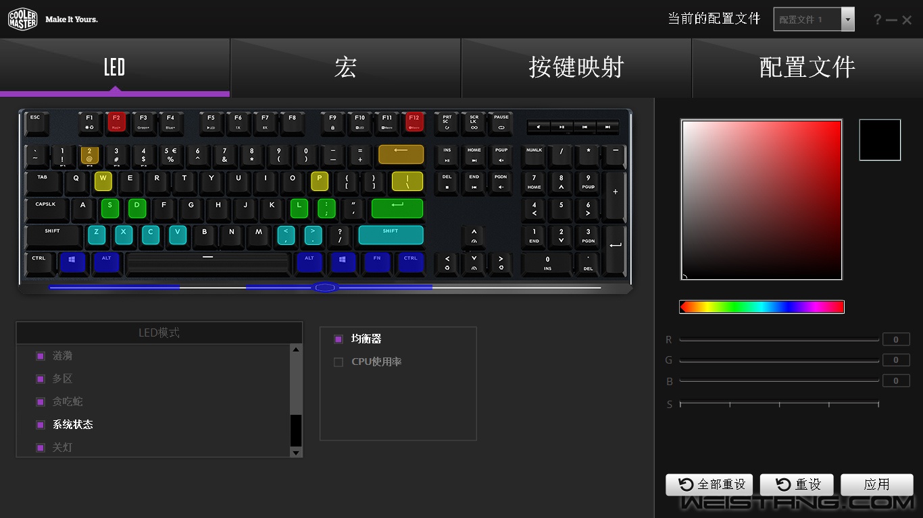This screenshot has width=923, height=518.
Task: Pick a hue on the rainbow color bar
Action: pos(762,307)
